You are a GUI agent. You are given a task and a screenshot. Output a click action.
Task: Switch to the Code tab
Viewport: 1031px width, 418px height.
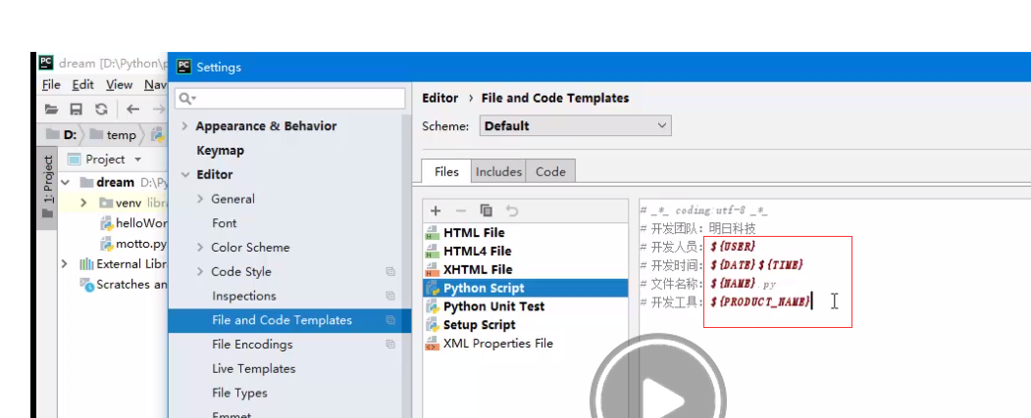(x=550, y=171)
